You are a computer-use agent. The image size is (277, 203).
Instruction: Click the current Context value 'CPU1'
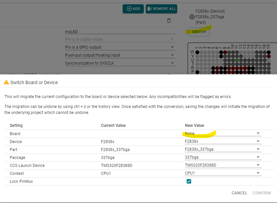coord(106,174)
